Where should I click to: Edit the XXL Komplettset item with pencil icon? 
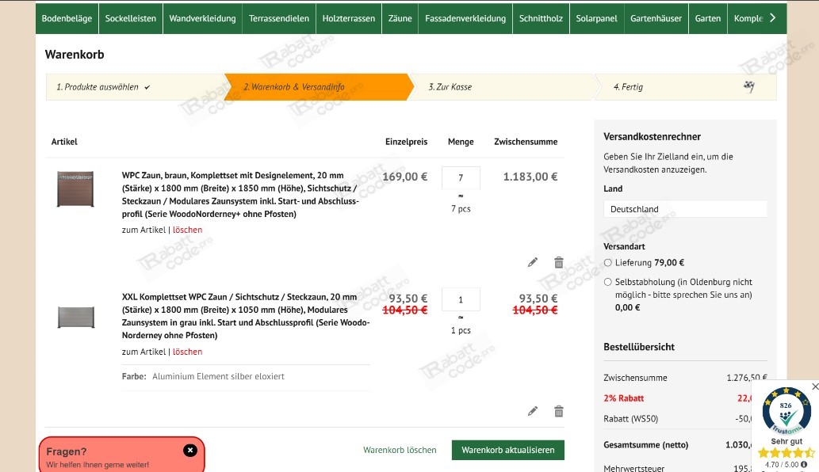coord(532,412)
